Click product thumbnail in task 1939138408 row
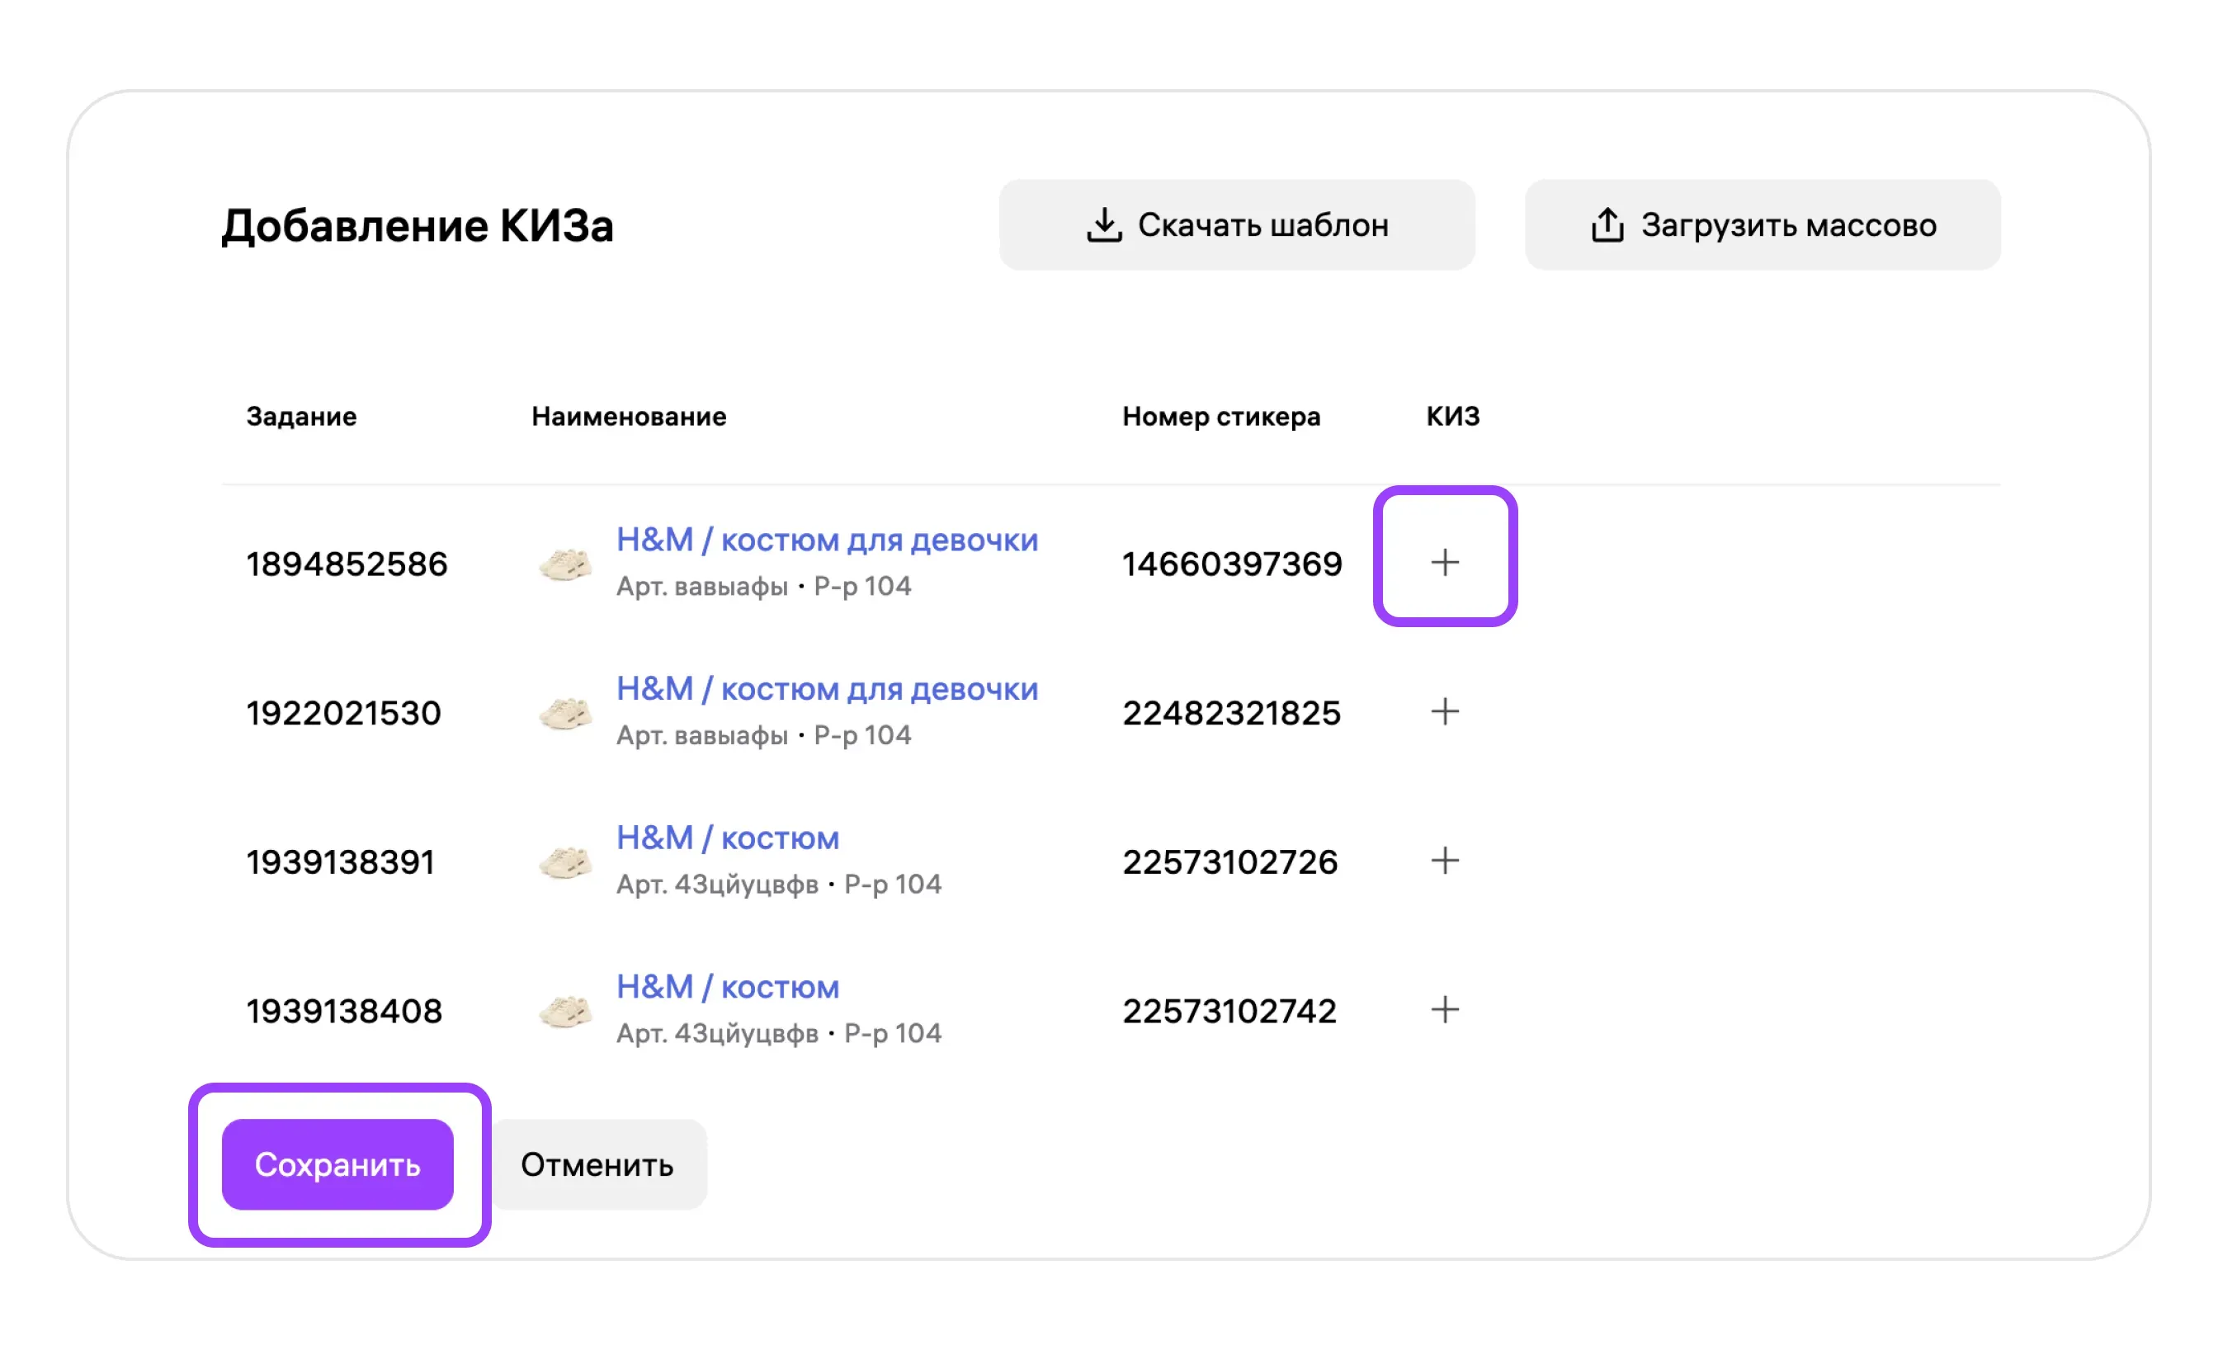2218x1350 pixels. pos(565,1012)
